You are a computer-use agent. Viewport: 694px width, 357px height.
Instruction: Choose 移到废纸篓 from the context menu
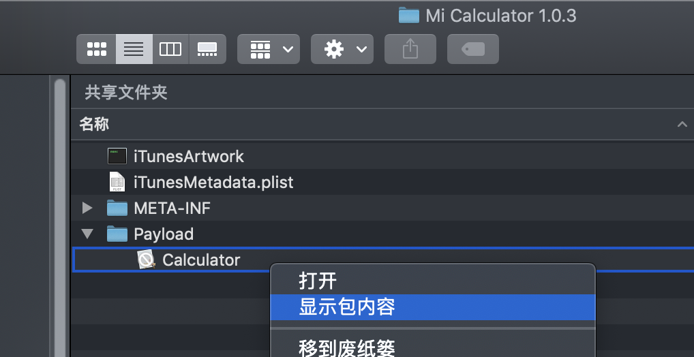tap(347, 347)
